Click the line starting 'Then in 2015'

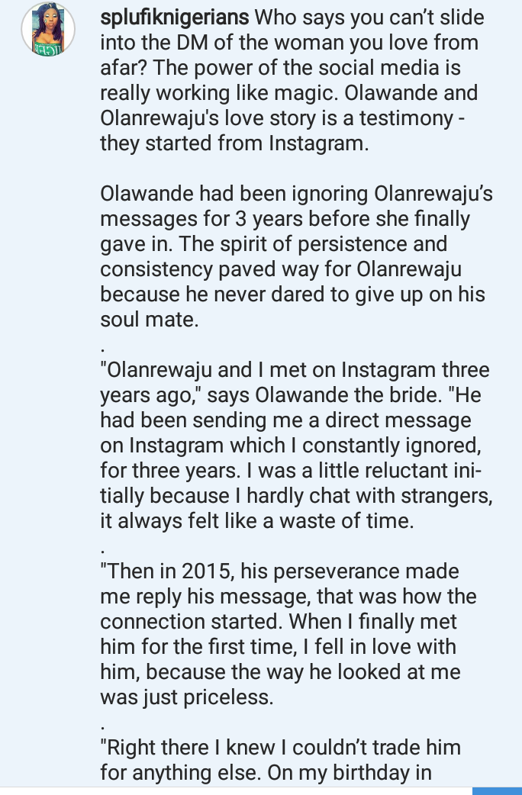[x=279, y=571]
